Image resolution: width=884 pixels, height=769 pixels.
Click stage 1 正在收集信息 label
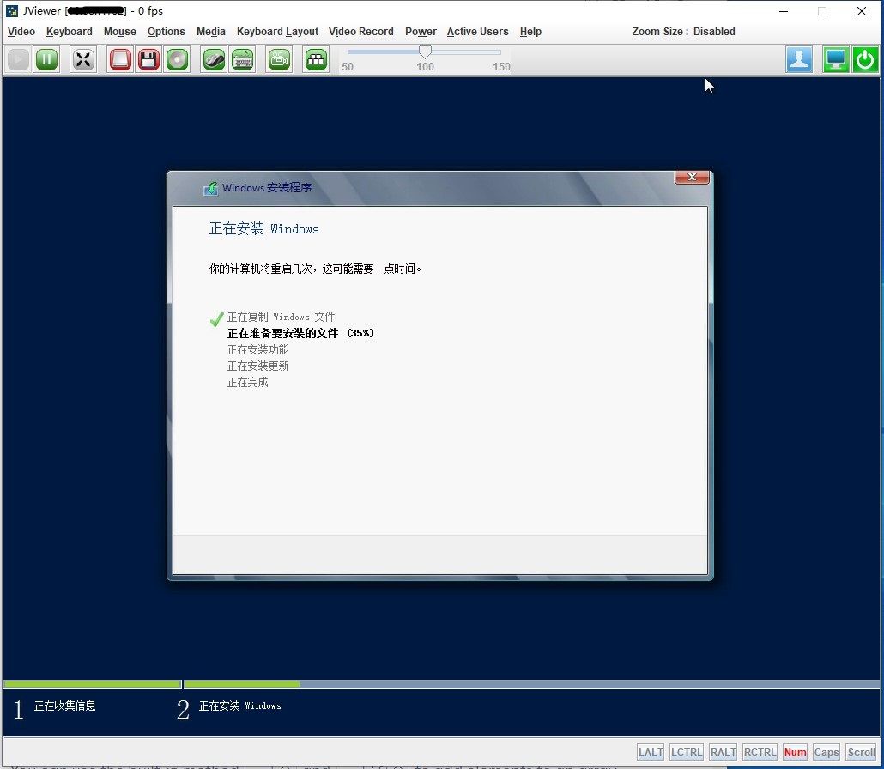pyautogui.click(x=65, y=705)
